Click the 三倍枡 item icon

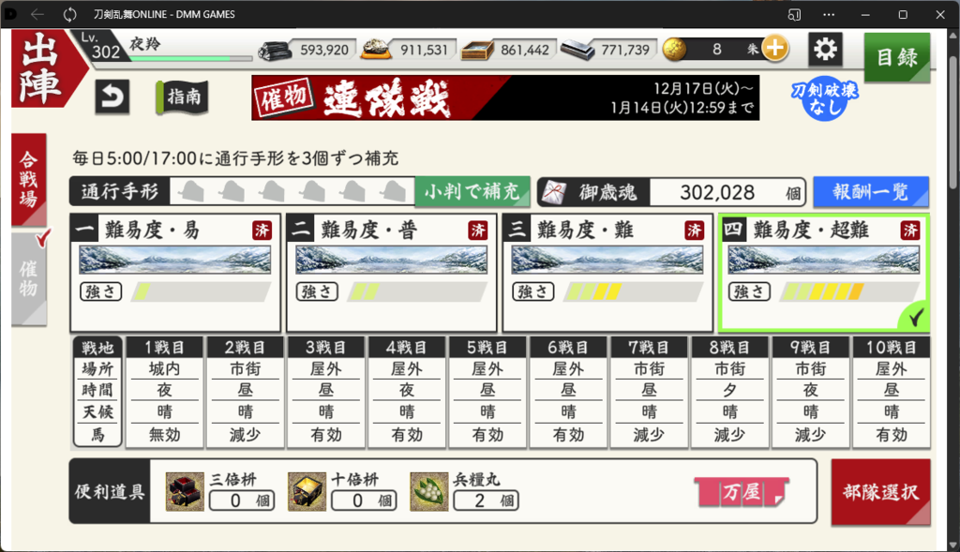click(185, 491)
